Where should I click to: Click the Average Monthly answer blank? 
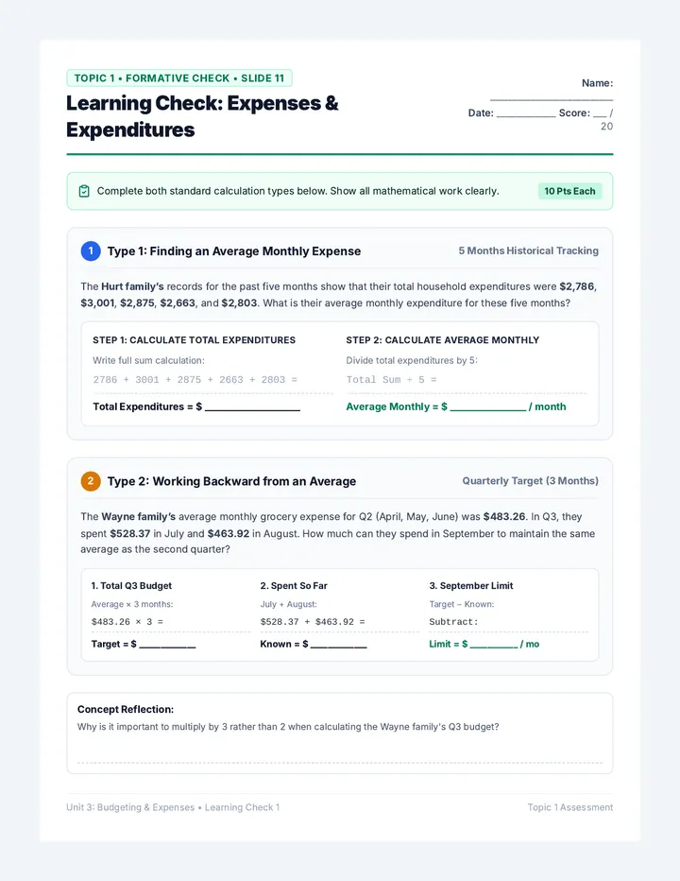488,409
